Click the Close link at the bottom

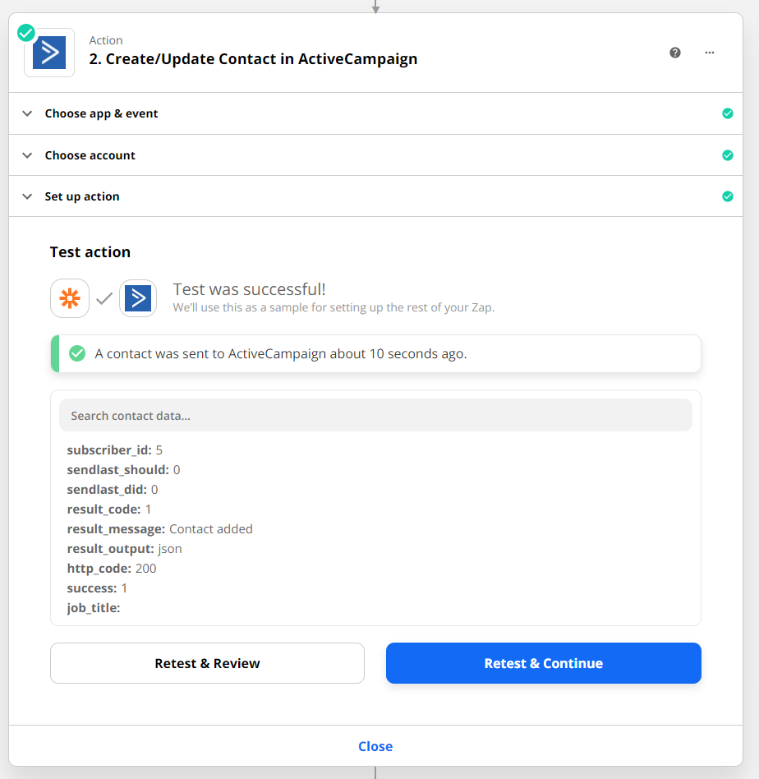tap(375, 746)
